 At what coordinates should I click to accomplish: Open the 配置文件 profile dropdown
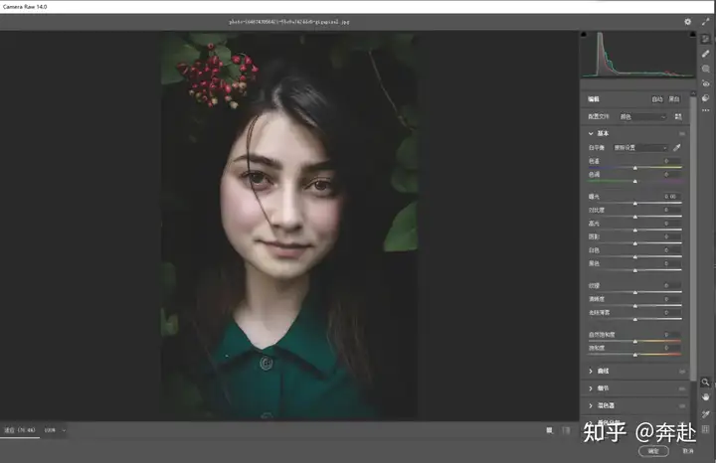(x=642, y=117)
